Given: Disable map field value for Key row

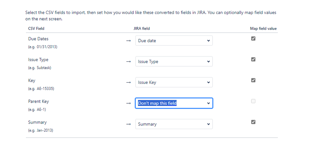Looking at the screenshot, I should 253,80.
